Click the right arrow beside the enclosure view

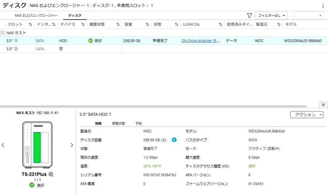coord(72,145)
